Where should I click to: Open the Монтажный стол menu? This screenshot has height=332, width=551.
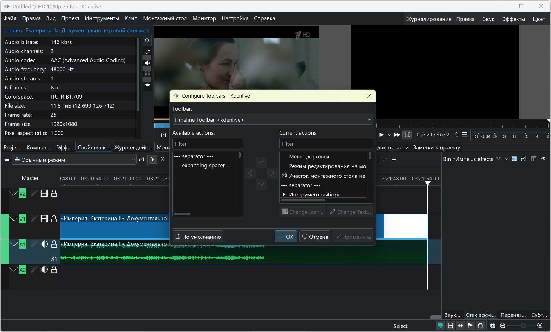(165, 18)
